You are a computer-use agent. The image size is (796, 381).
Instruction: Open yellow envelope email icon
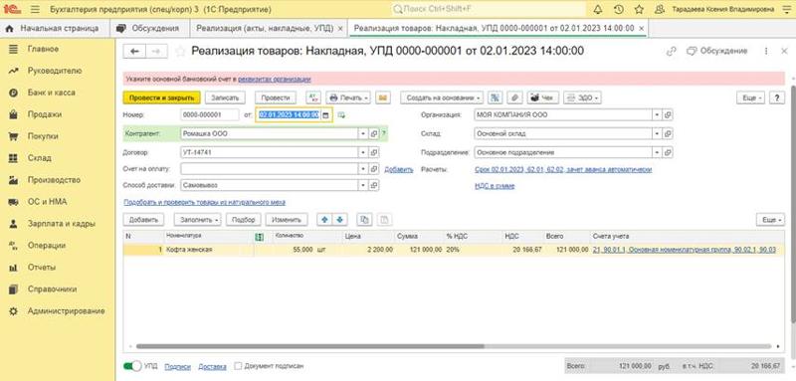(383, 97)
